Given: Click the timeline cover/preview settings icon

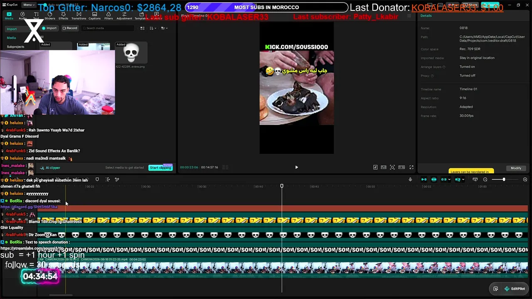Looking at the screenshot, I should click(475, 179).
